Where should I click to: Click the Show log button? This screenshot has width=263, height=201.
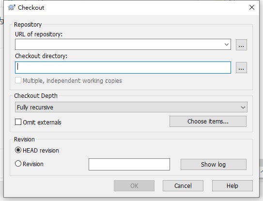[x=214, y=164]
